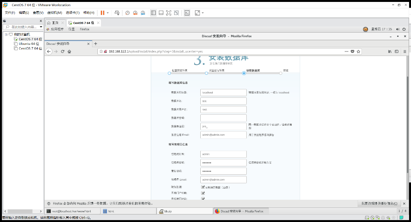The image size is (411, 222).
Task: Click the 数据库服务器 localhost input field
Action: click(x=223, y=92)
